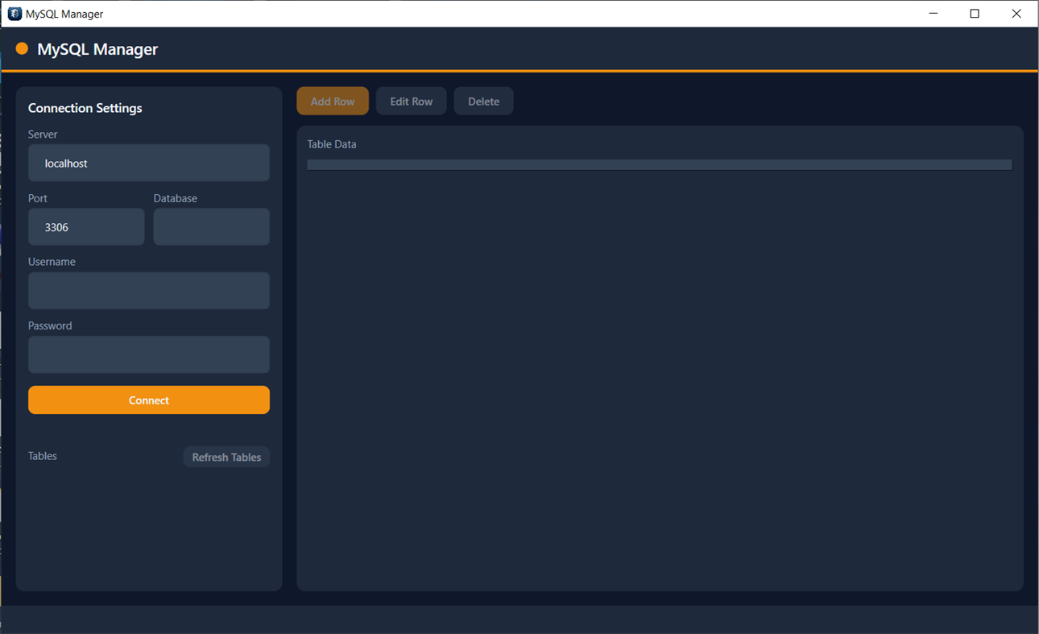Viewport: 1039px width, 634px height.
Task: Click the "Table Data" label
Action: click(x=332, y=144)
